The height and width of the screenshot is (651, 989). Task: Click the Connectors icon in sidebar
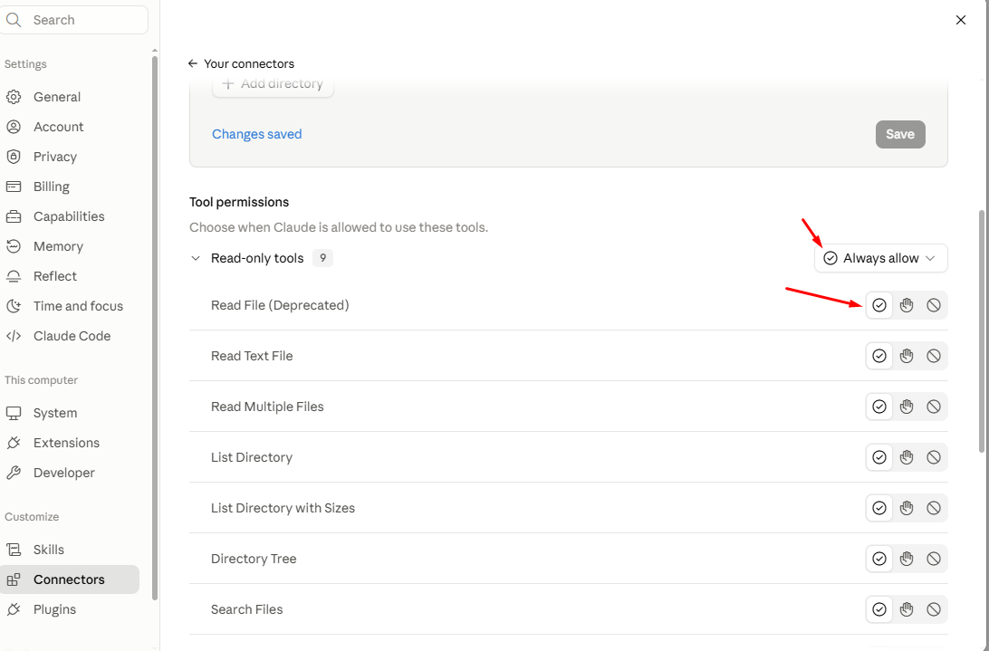(14, 579)
